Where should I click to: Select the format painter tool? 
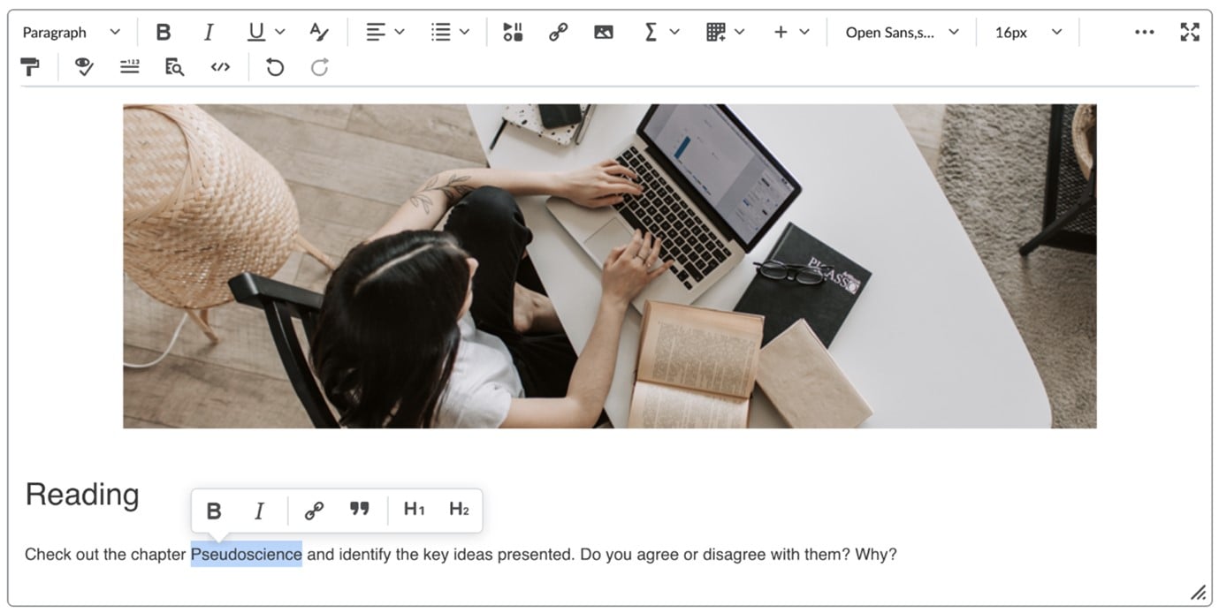pos(30,67)
